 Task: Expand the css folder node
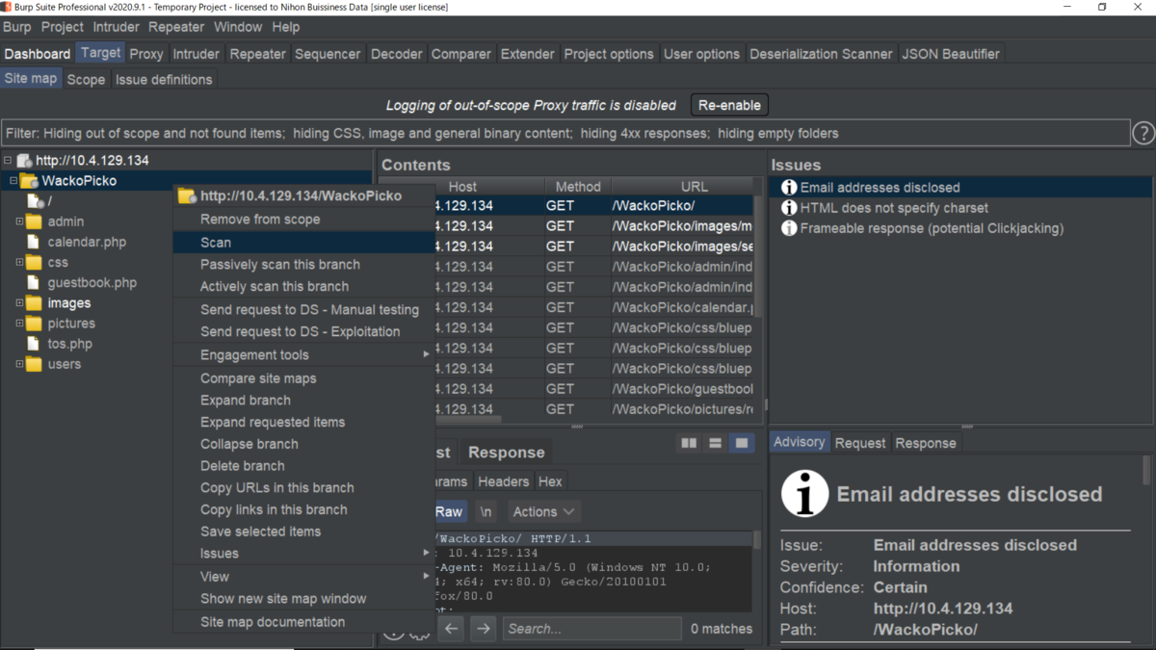coord(19,262)
